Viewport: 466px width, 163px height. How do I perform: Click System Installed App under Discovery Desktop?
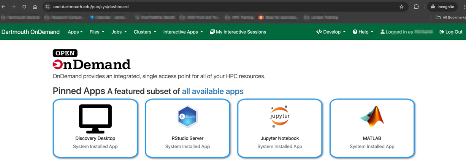[95, 146]
